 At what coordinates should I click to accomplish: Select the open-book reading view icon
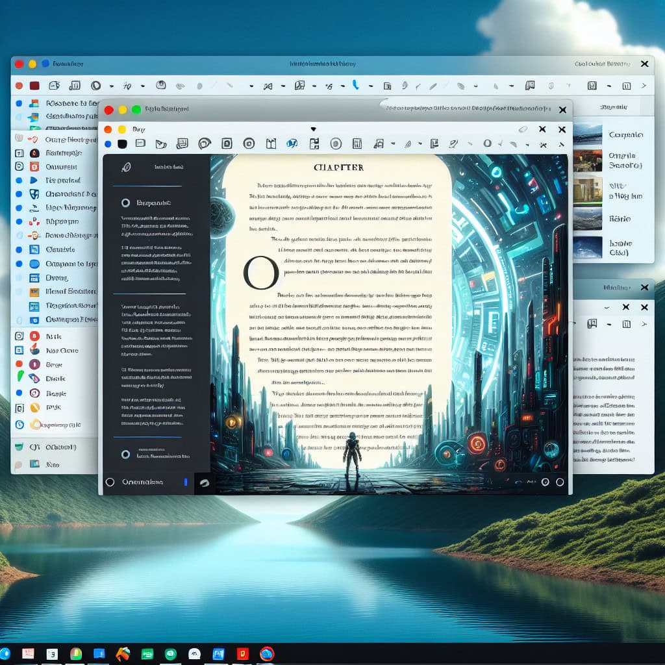(x=270, y=144)
